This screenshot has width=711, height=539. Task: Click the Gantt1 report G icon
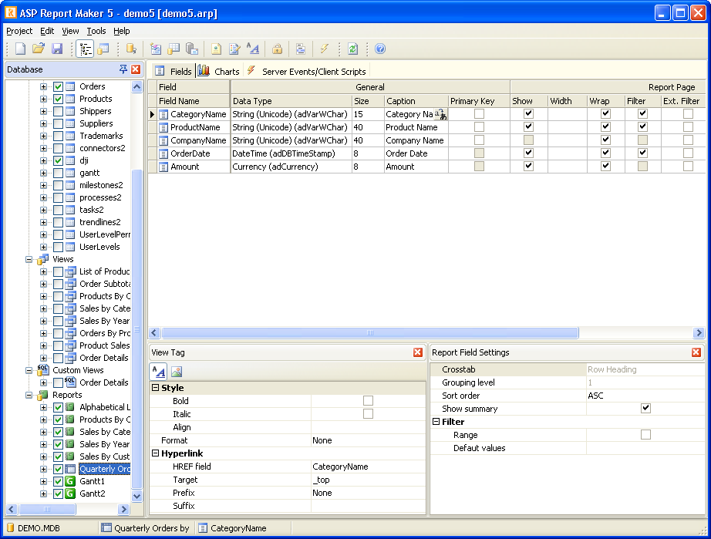click(70, 481)
